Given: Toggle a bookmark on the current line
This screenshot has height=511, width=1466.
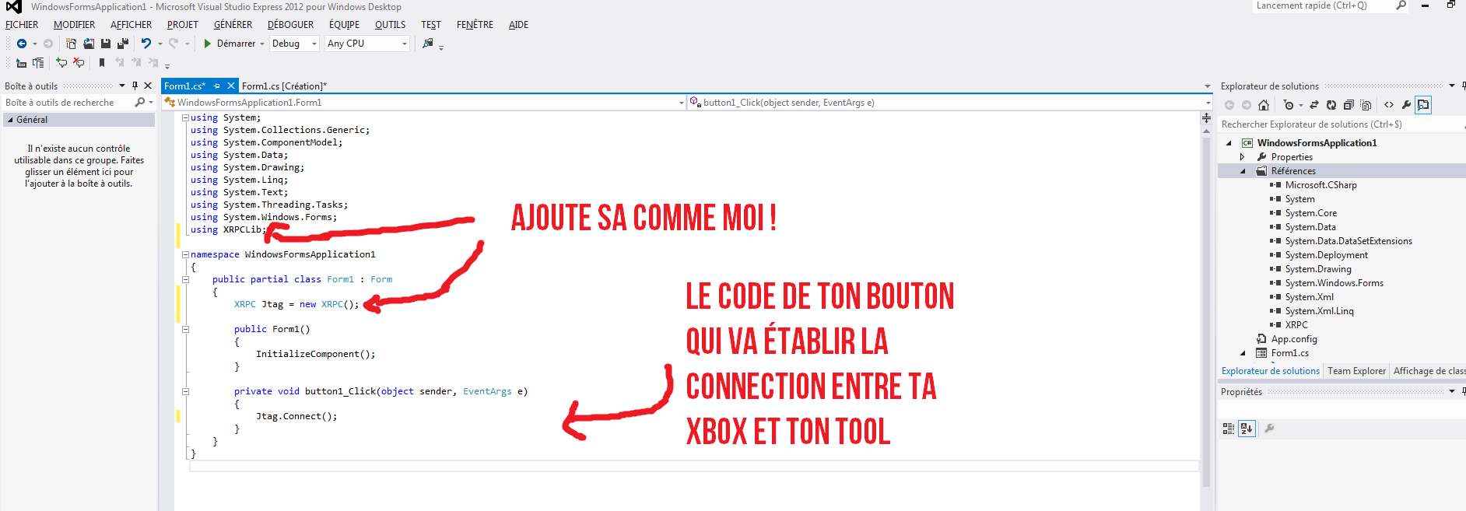Looking at the screenshot, I should [x=102, y=63].
